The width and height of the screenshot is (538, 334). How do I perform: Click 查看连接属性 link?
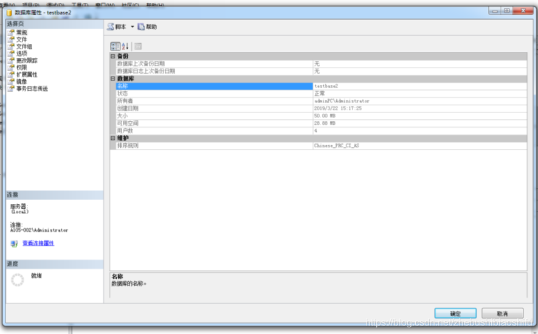click(x=38, y=243)
